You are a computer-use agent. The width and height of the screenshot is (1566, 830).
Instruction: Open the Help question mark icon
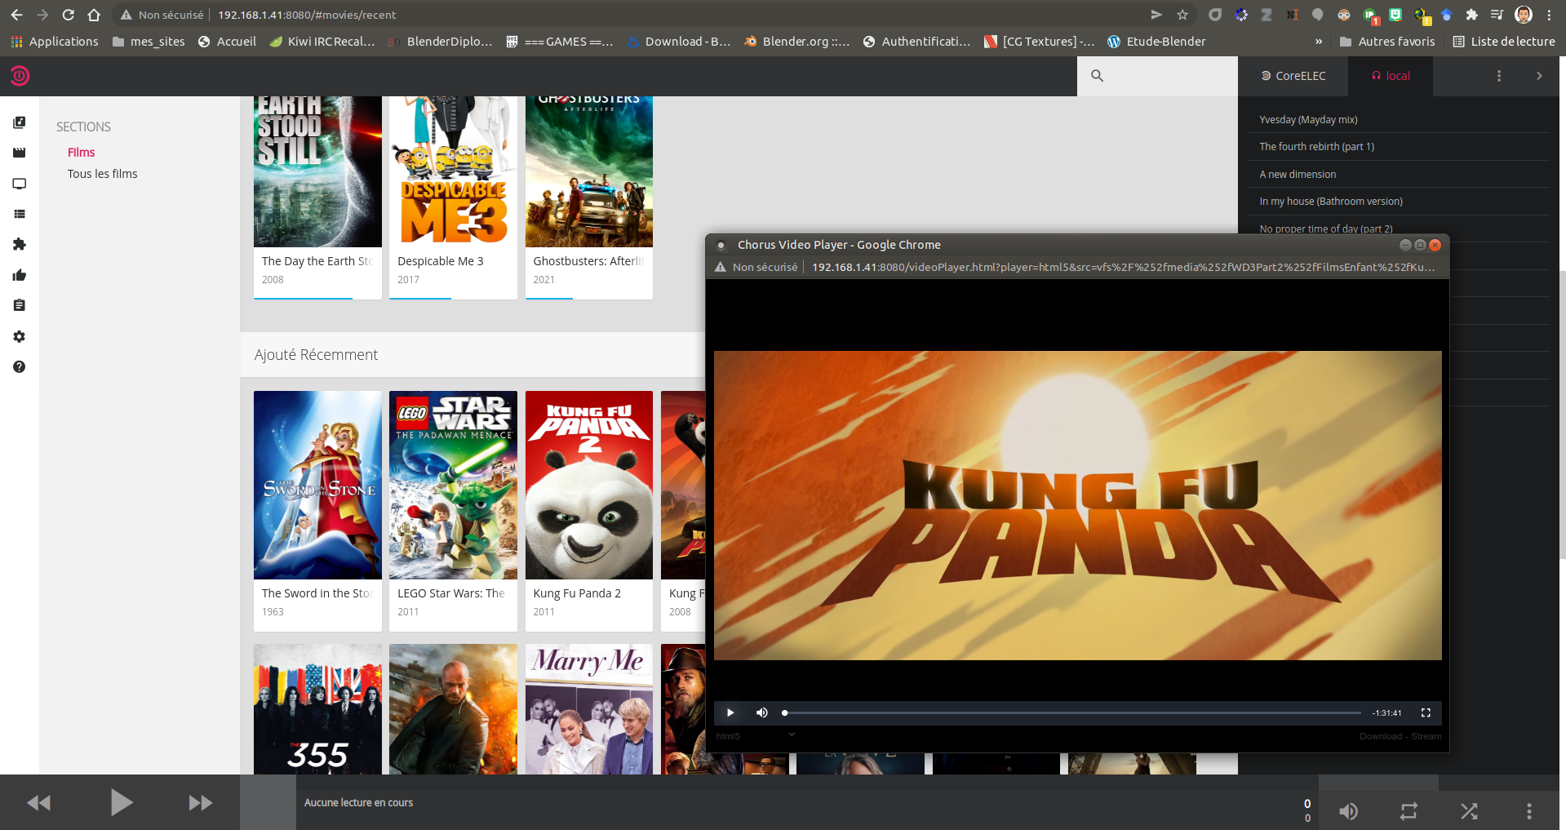click(20, 366)
